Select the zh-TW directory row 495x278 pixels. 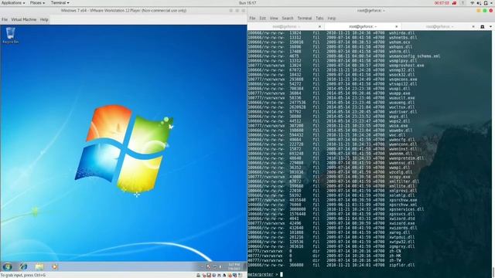point(325,260)
